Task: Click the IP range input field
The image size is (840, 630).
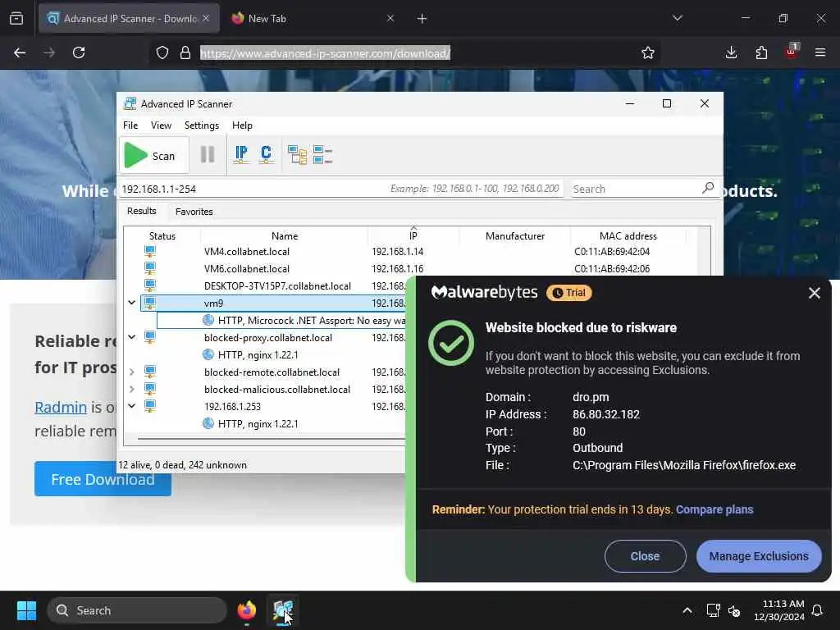Action: 340,189
